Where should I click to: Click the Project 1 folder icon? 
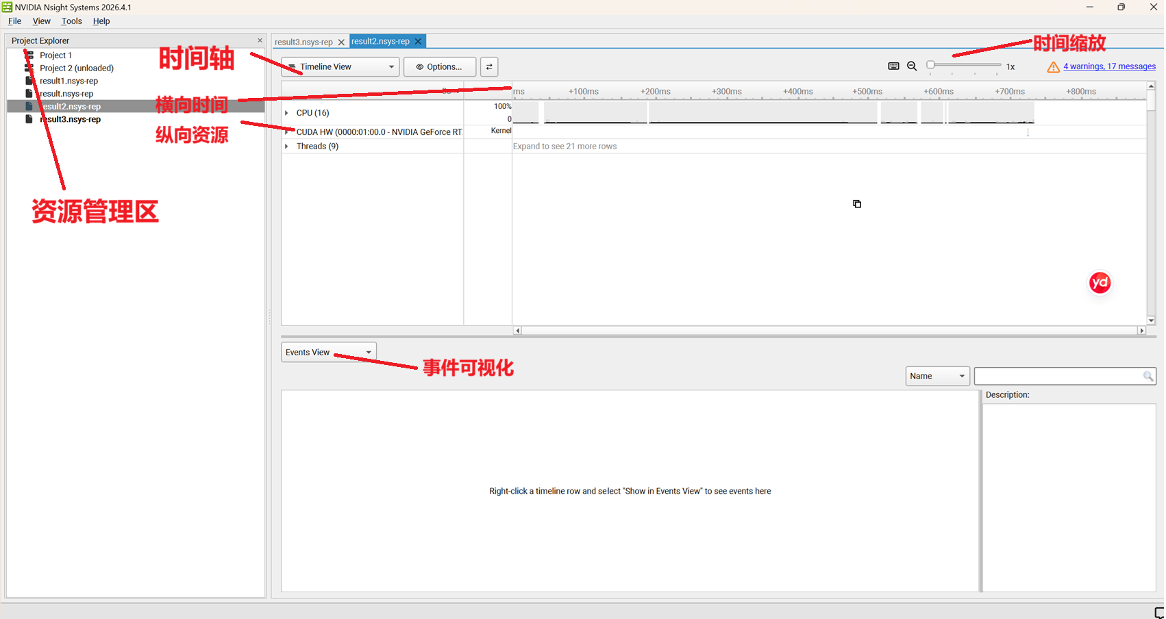(x=29, y=55)
